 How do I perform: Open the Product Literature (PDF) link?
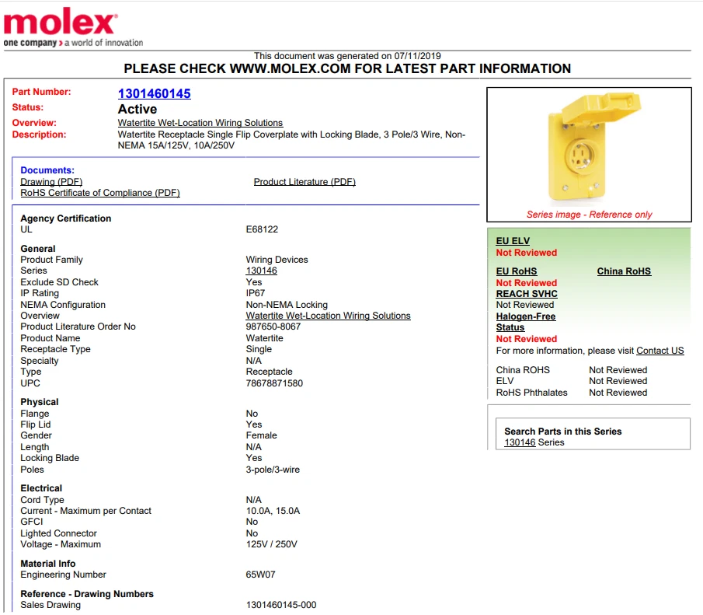click(x=305, y=181)
